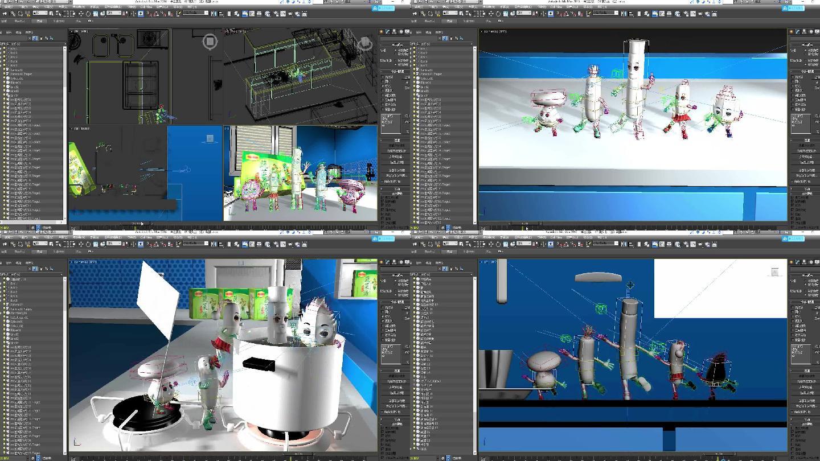Uncheck the 灯光 hide checkbox in top-left window

click(x=383, y=86)
